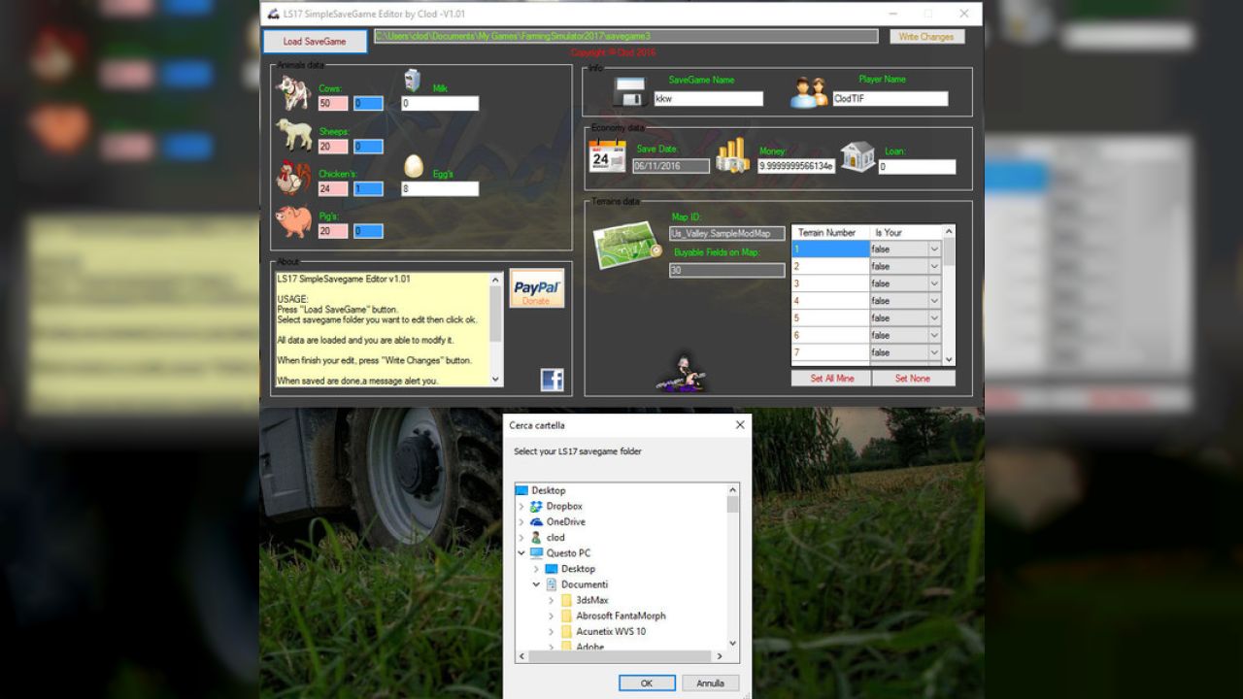
Task: Click the Cows pink count field
Action: (x=332, y=104)
